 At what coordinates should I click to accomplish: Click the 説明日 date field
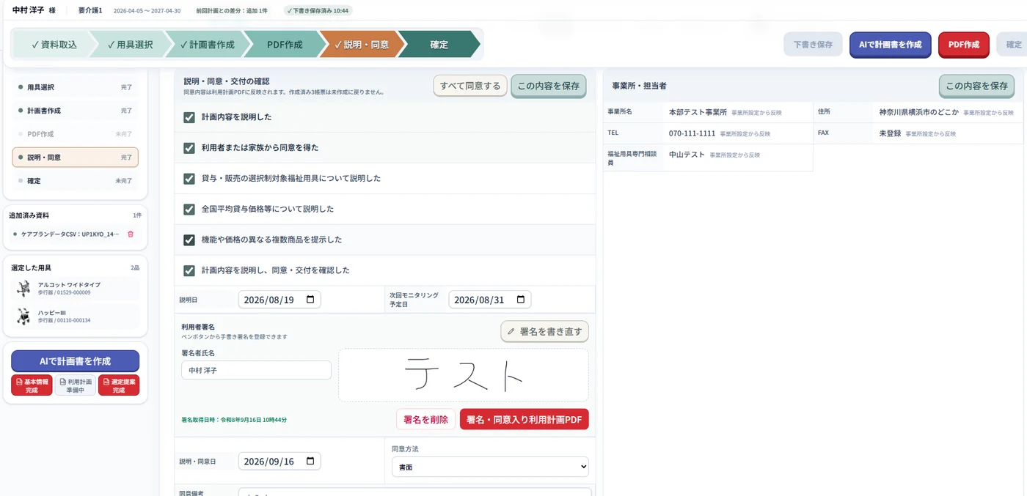coord(279,300)
